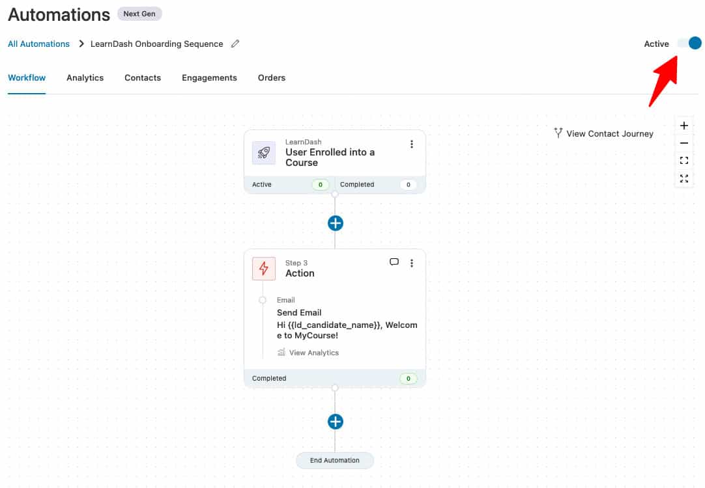Click the View Contact Journey icon
Screen dimensions: 705x488
558,133
